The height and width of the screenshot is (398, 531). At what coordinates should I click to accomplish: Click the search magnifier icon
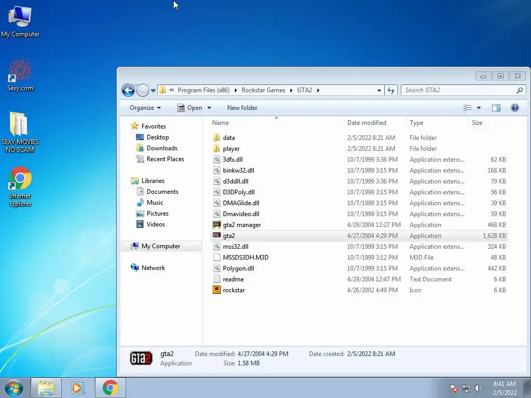pyautogui.click(x=520, y=90)
